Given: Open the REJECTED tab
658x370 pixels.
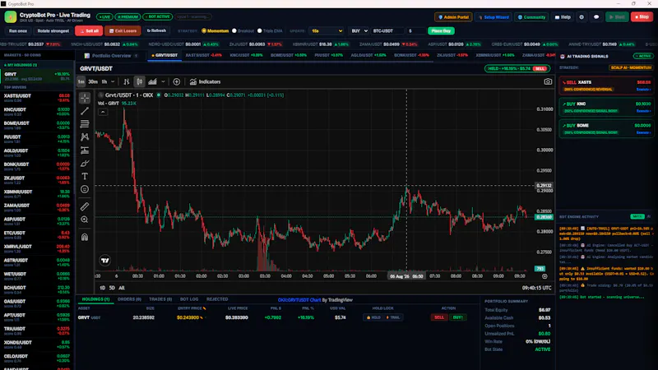Looking at the screenshot, I should 217,299.
